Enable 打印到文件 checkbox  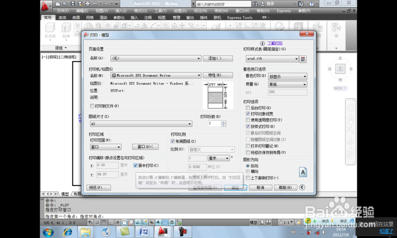(92, 106)
